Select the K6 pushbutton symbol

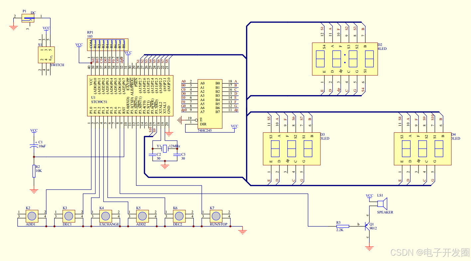(x=179, y=216)
